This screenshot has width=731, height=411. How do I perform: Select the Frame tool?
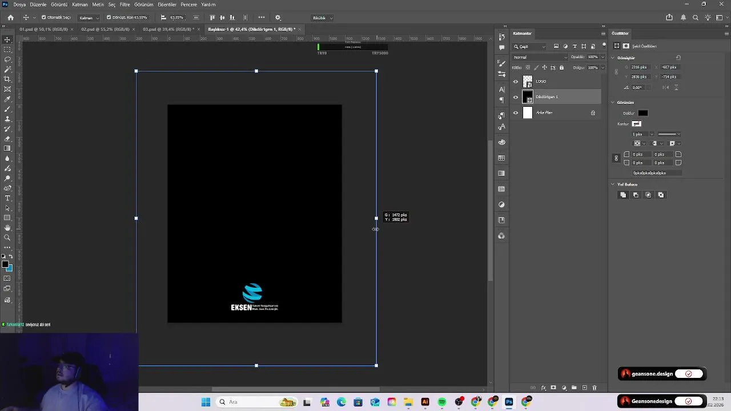pos(7,89)
